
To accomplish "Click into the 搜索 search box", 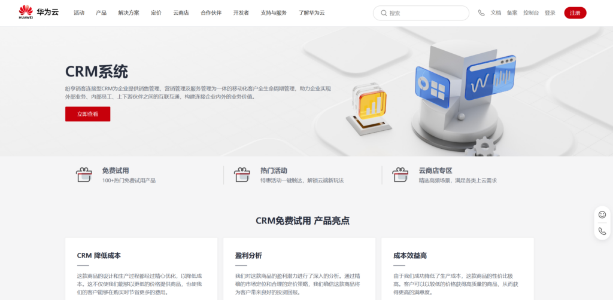I will click(421, 13).
